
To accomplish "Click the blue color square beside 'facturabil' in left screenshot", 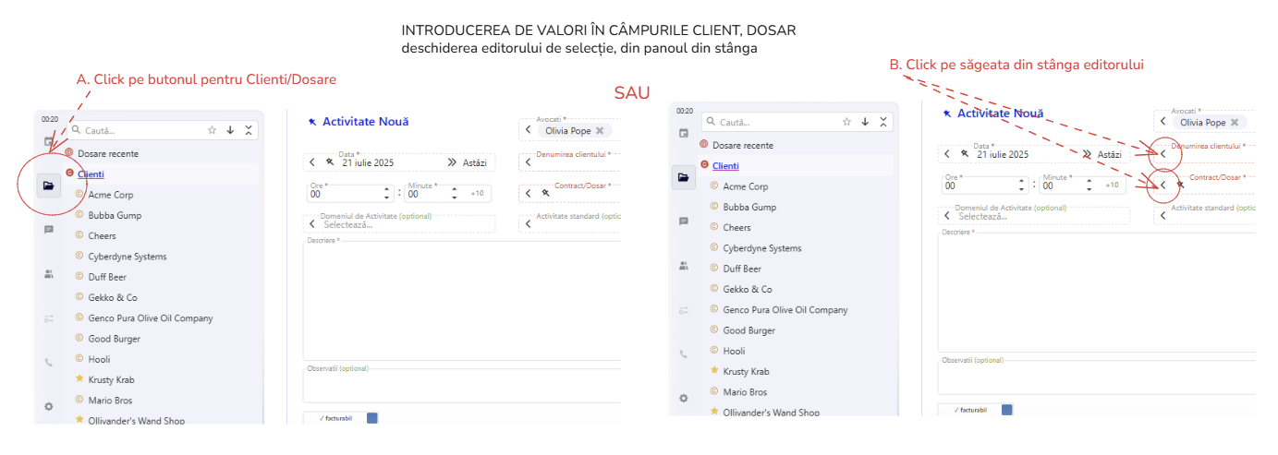I will click(x=372, y=419).
